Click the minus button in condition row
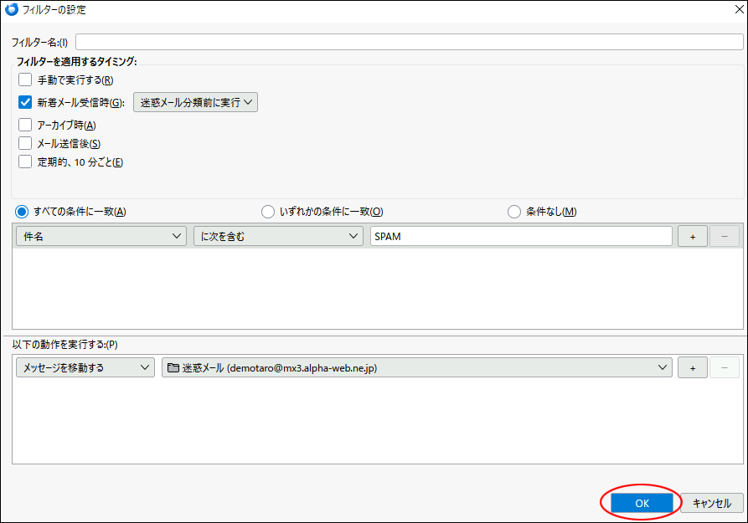This screenshot has height=523, width=748. [x=725, y=237]
